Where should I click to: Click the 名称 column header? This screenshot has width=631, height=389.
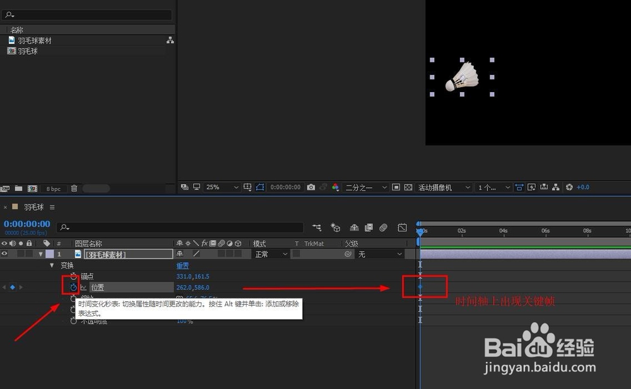click(16, 30)
